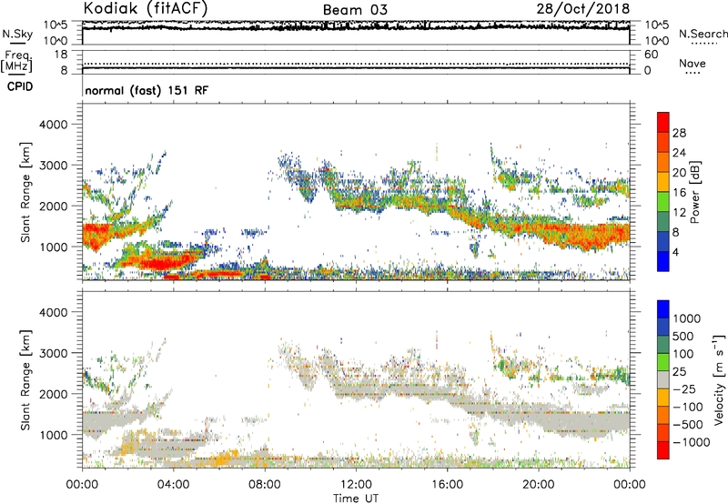Click the '4000' tick in power panel
The height and width of the screenshot is (504, 728).
point(53,125)
